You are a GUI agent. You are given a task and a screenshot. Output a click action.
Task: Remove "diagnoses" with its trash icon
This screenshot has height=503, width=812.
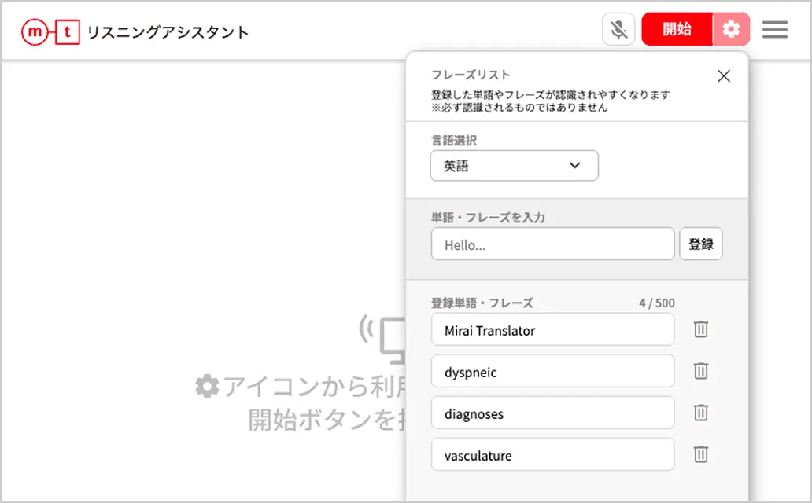pos(700,413)
